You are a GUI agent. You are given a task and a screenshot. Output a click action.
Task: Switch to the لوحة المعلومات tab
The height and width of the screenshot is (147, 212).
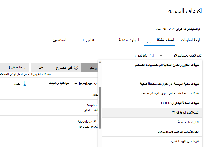[190, 40]
